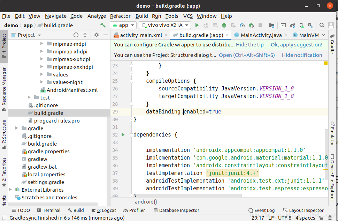The width and height of the screenshot is (338, 221).
Task: Run the app with green play button
Action: 197,25
